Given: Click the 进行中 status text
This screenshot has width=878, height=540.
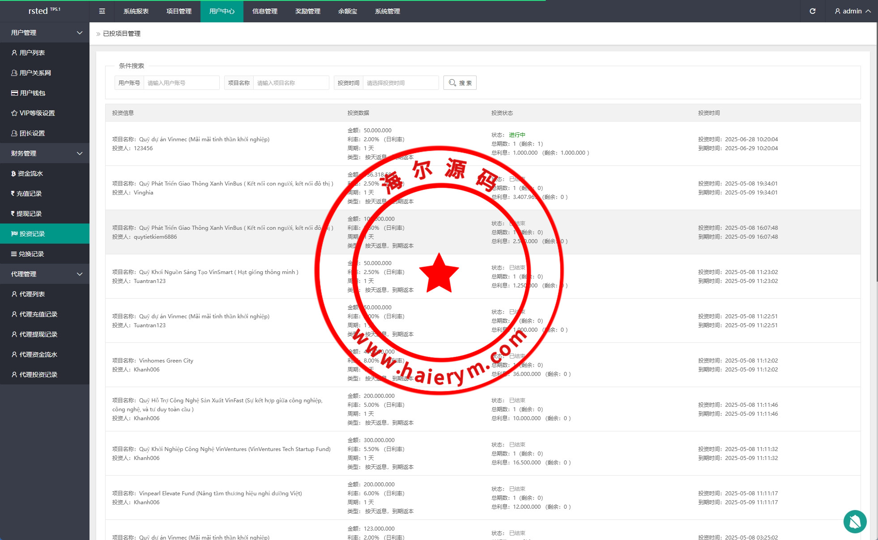Looking at the screenshot, I should click(x=517, y=135).
